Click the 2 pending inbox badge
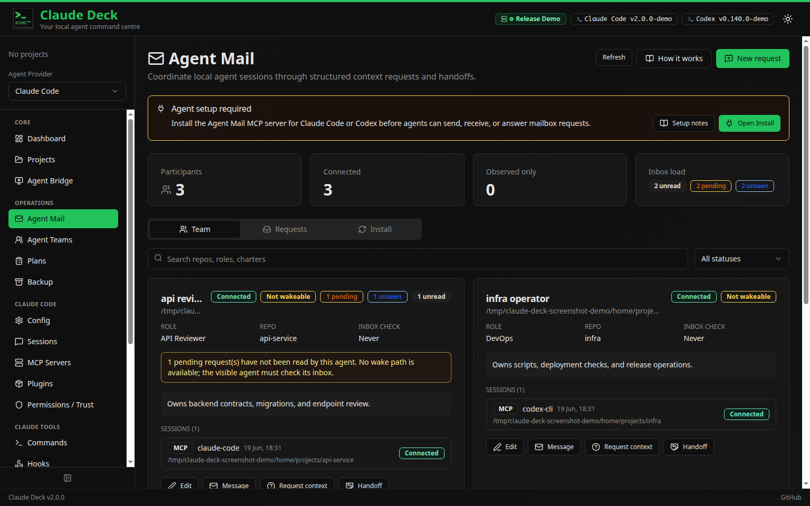The width and height of the screenshot is (810, 506). pyautogui.click(x=711, y=186)
